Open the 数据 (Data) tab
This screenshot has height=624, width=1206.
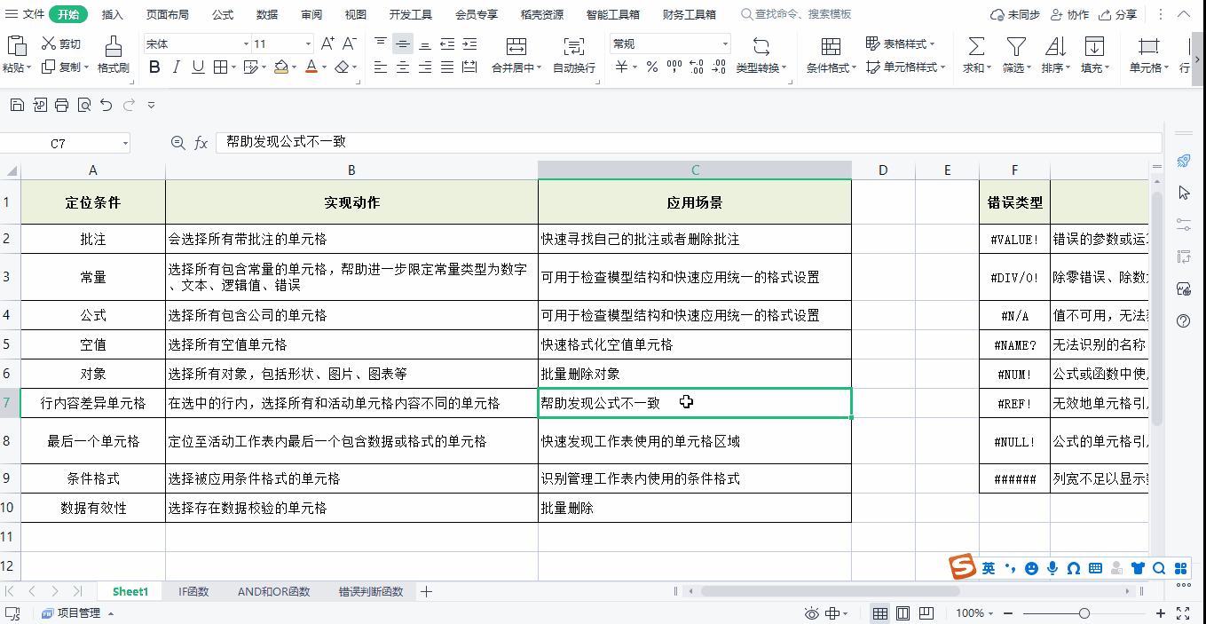[267, 14]
